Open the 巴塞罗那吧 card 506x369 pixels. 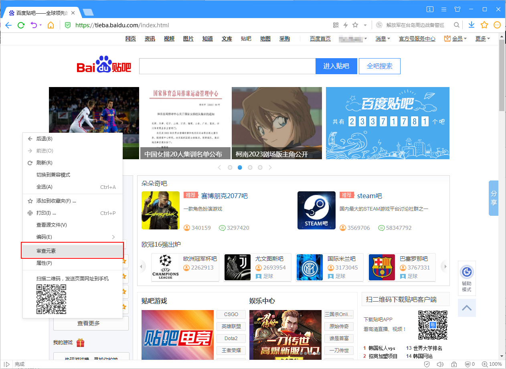(402, 267)
